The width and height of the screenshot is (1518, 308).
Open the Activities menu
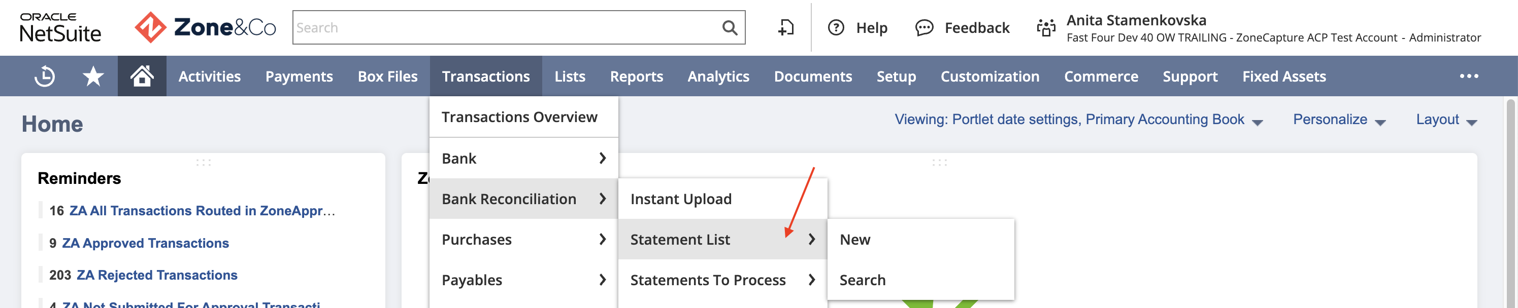(x=209, y=76)
